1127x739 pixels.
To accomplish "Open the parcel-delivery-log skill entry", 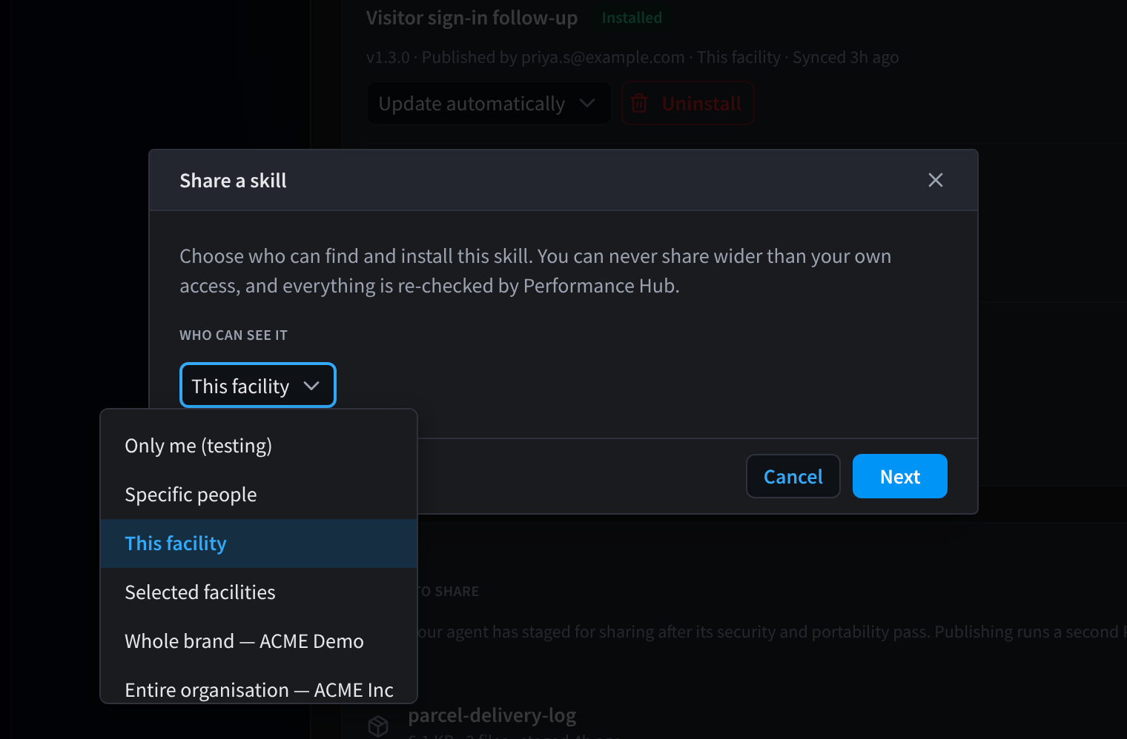I will (x=492, y=715).
